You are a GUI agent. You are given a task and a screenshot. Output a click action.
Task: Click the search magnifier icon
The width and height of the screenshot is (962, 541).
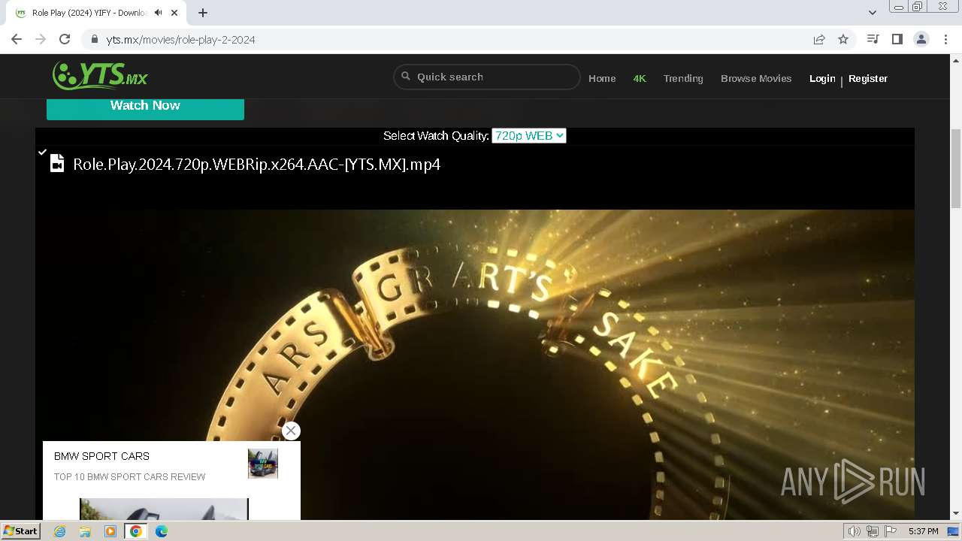pos(406,76)
